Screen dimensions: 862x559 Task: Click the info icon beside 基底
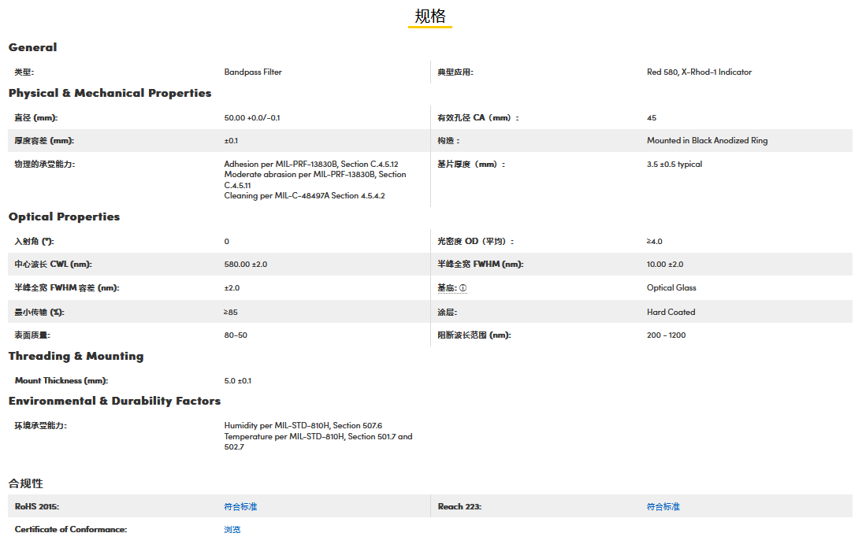point(463,288)
